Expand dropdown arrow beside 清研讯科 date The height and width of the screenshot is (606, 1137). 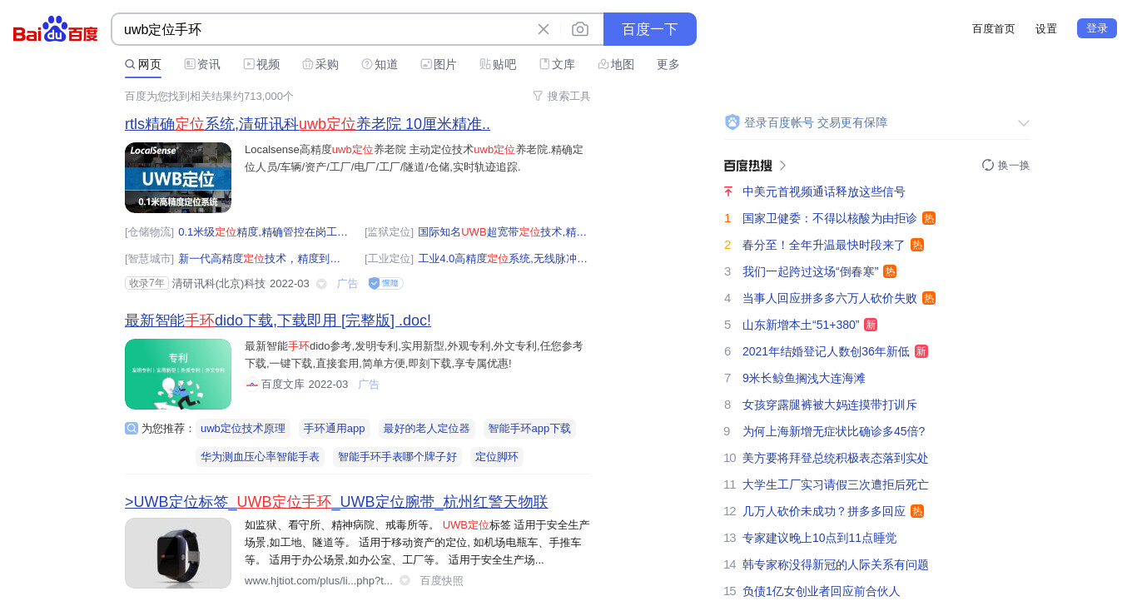(321, 284)
